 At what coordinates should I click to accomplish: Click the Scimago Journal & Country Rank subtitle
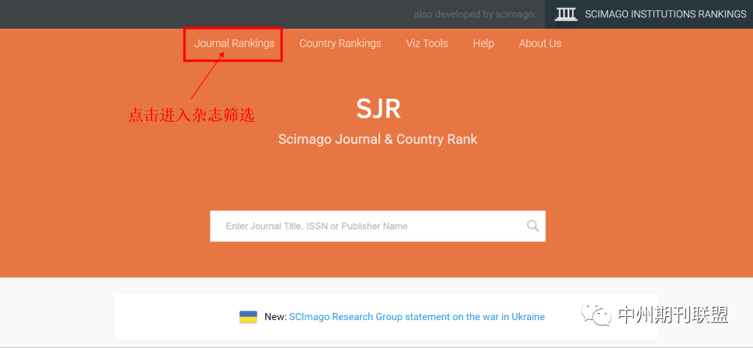(x=378, y=140)
